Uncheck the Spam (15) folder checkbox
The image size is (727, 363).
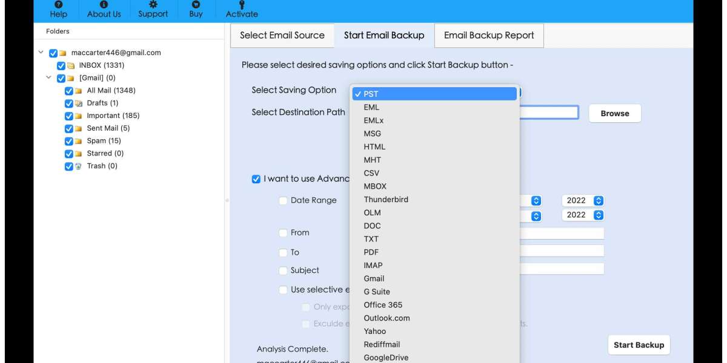[x=68, y=141]
